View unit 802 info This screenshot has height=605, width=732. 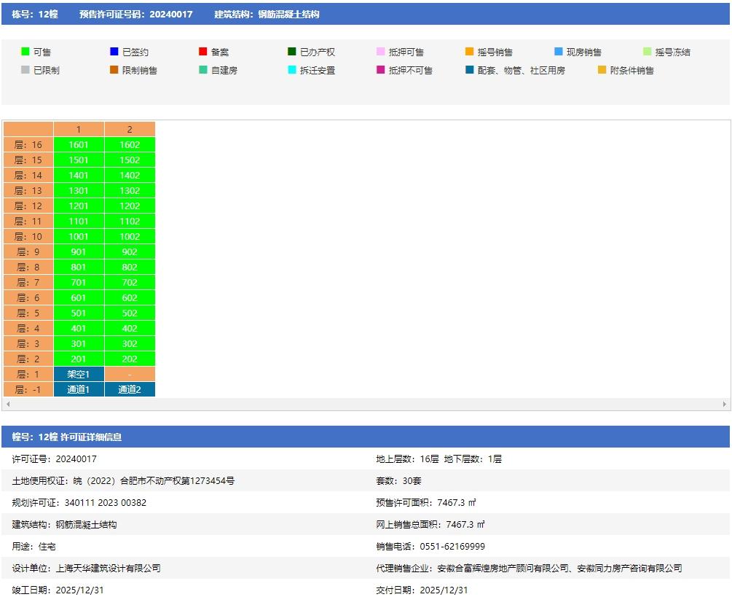point(130,268)
